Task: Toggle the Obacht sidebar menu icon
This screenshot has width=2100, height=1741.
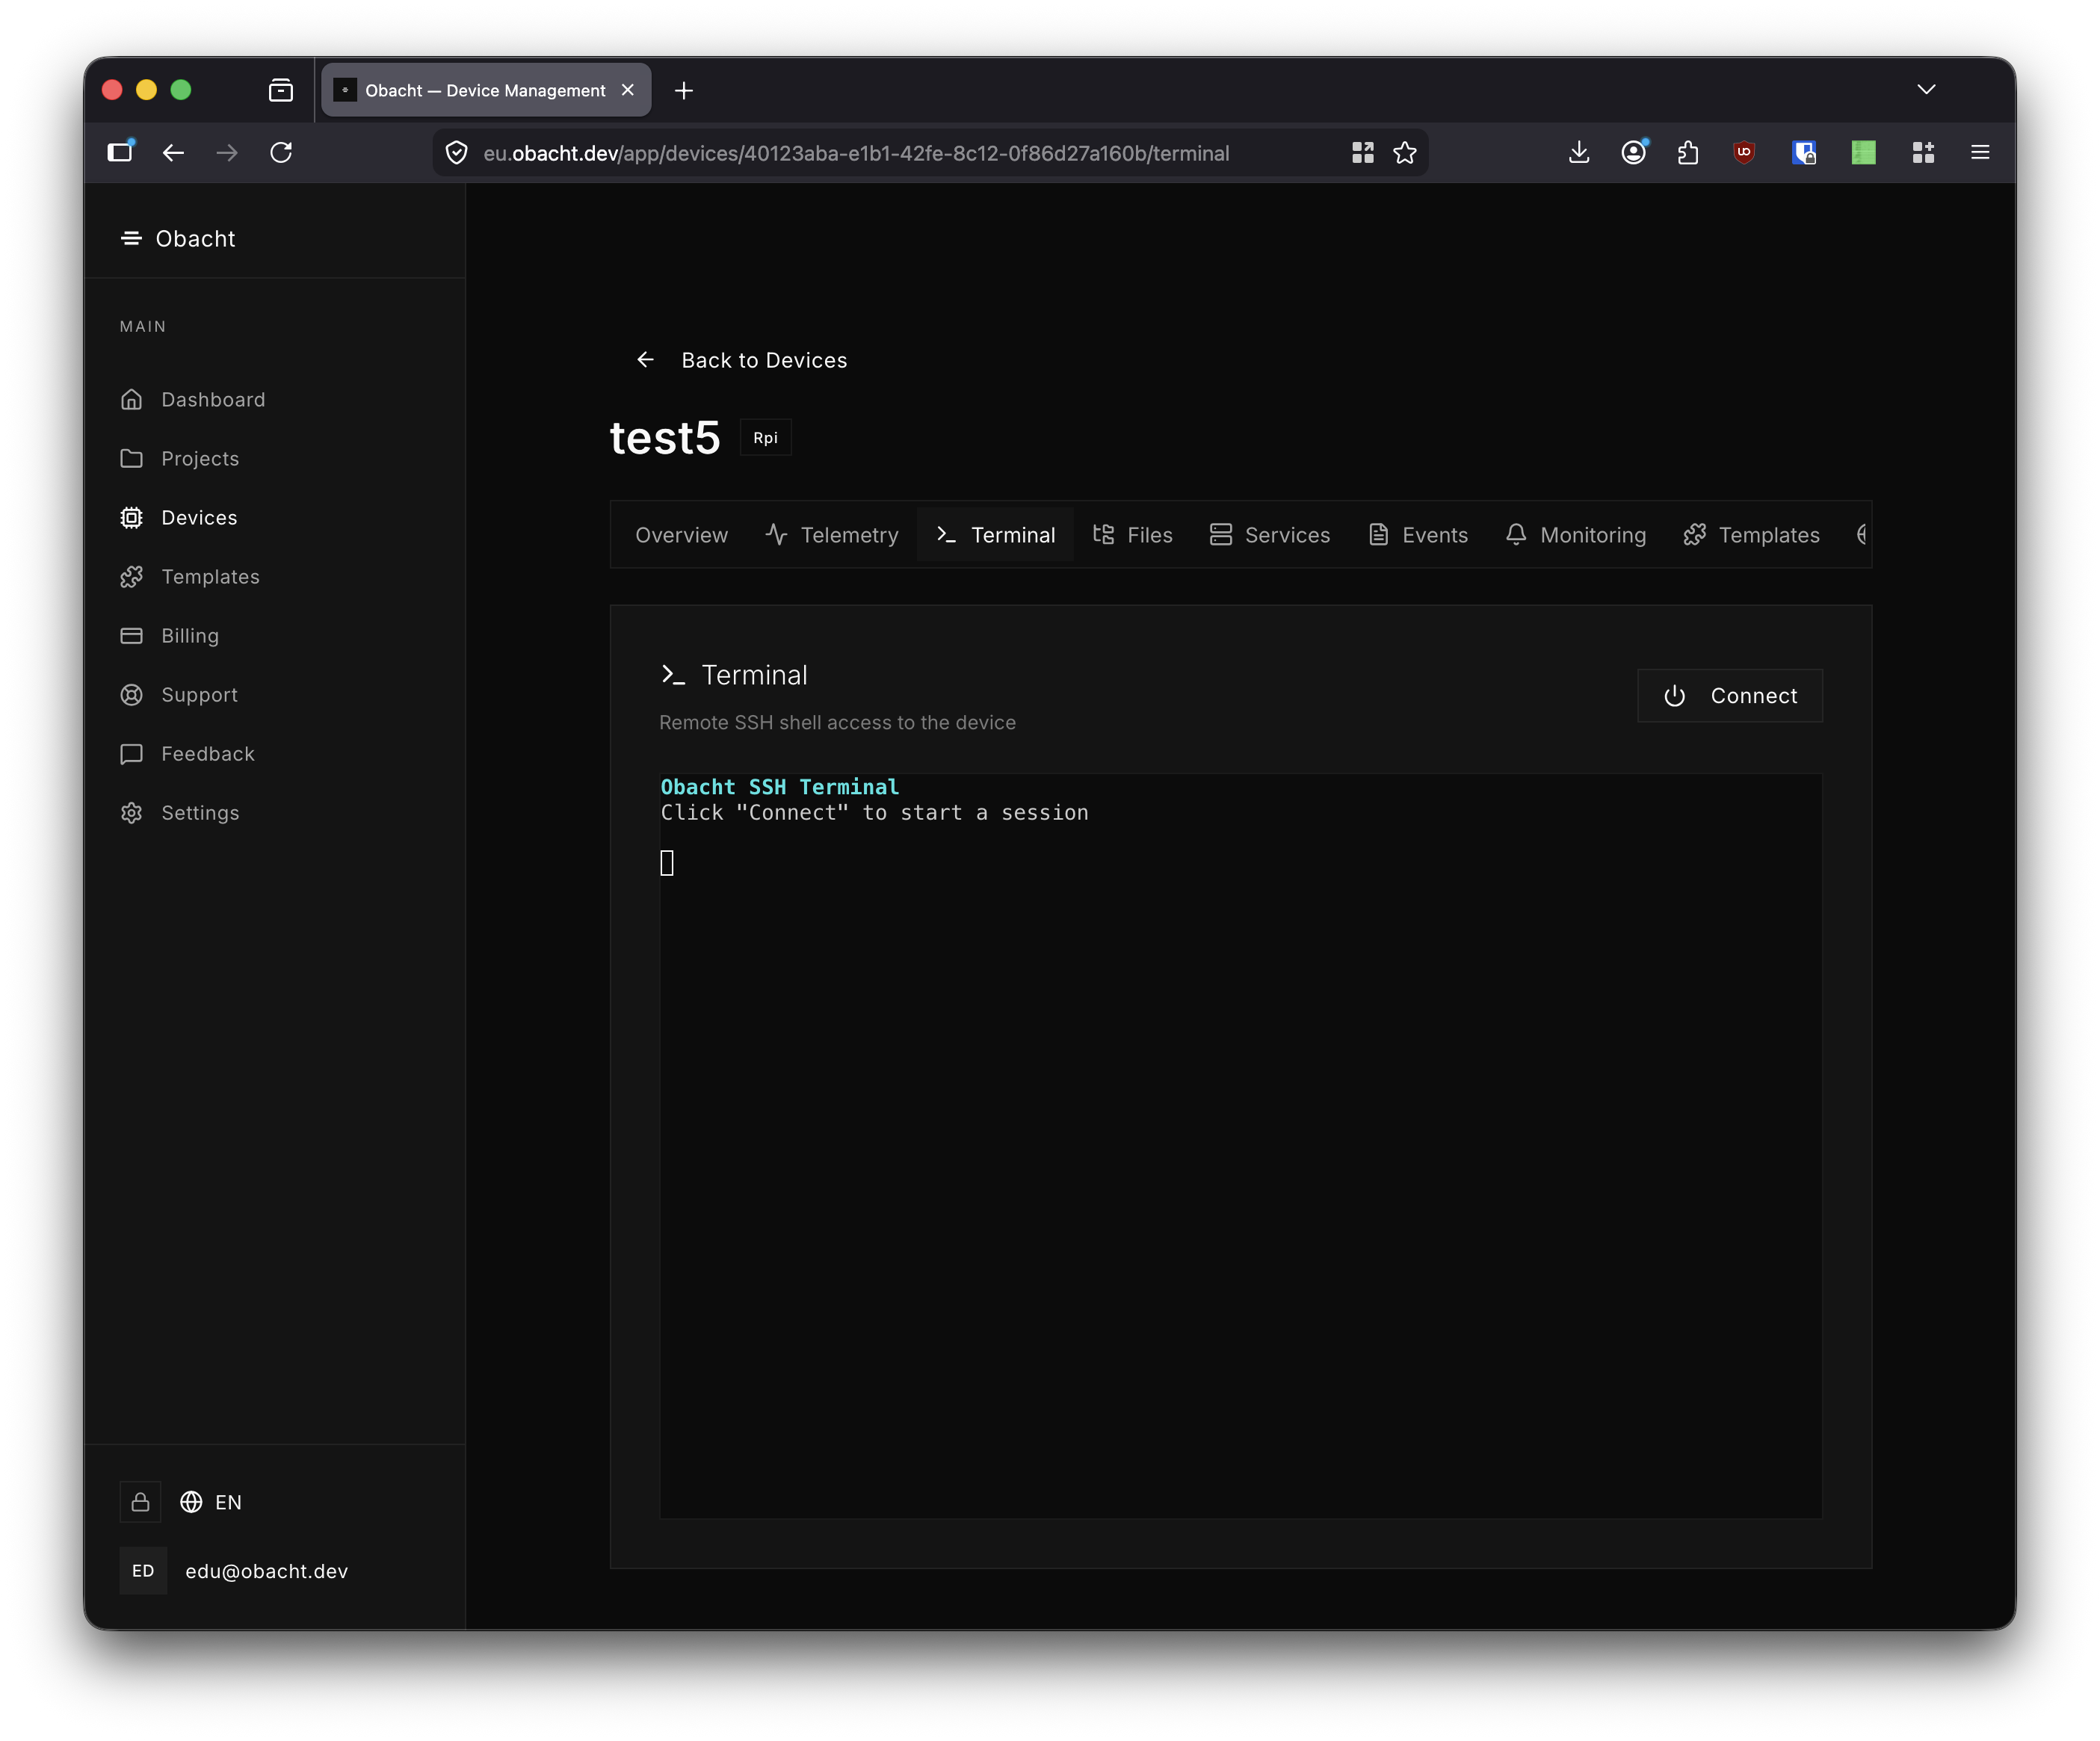Action: tap(131, 238)
